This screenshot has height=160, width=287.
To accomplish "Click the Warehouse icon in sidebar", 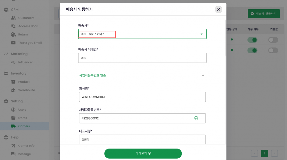I will point(13,90).
